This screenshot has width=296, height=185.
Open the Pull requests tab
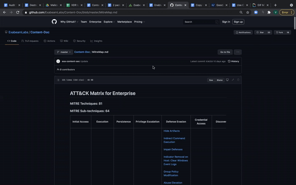pos(30,41)
